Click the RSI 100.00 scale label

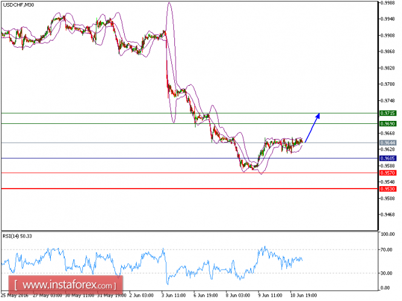(x=388, y=234)
